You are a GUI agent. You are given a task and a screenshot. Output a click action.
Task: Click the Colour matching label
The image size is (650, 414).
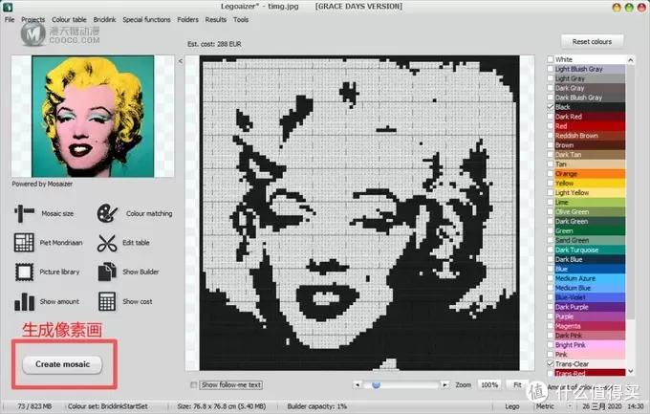point(149,213)
